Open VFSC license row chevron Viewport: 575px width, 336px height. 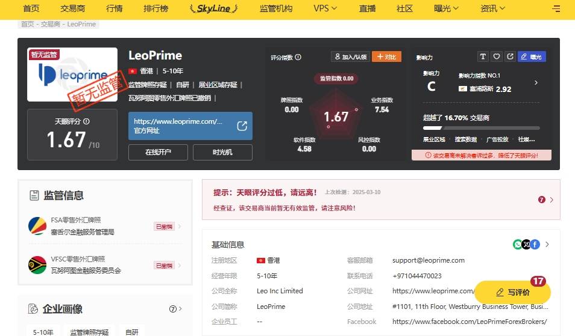(180, 266)
